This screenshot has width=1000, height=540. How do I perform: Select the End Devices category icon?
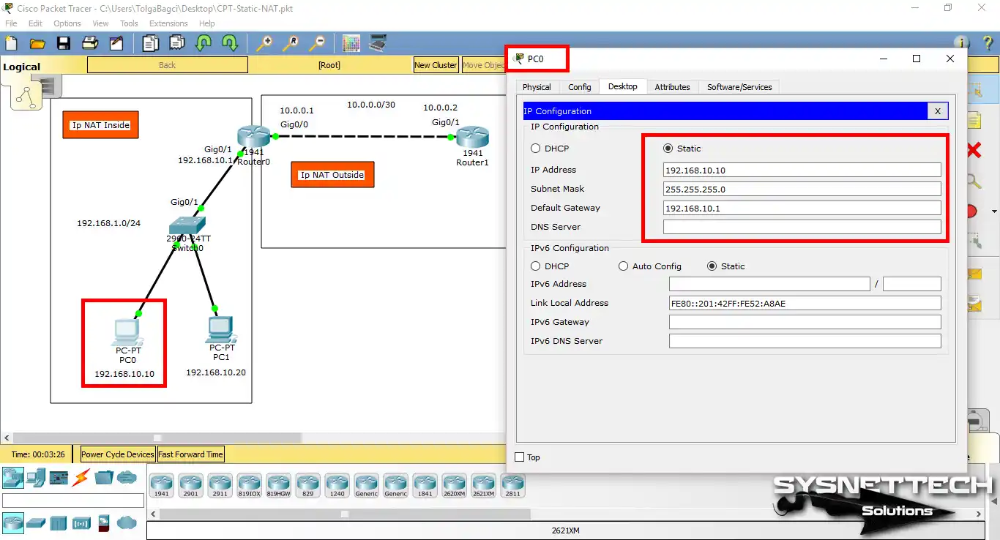tap(34, 479)
